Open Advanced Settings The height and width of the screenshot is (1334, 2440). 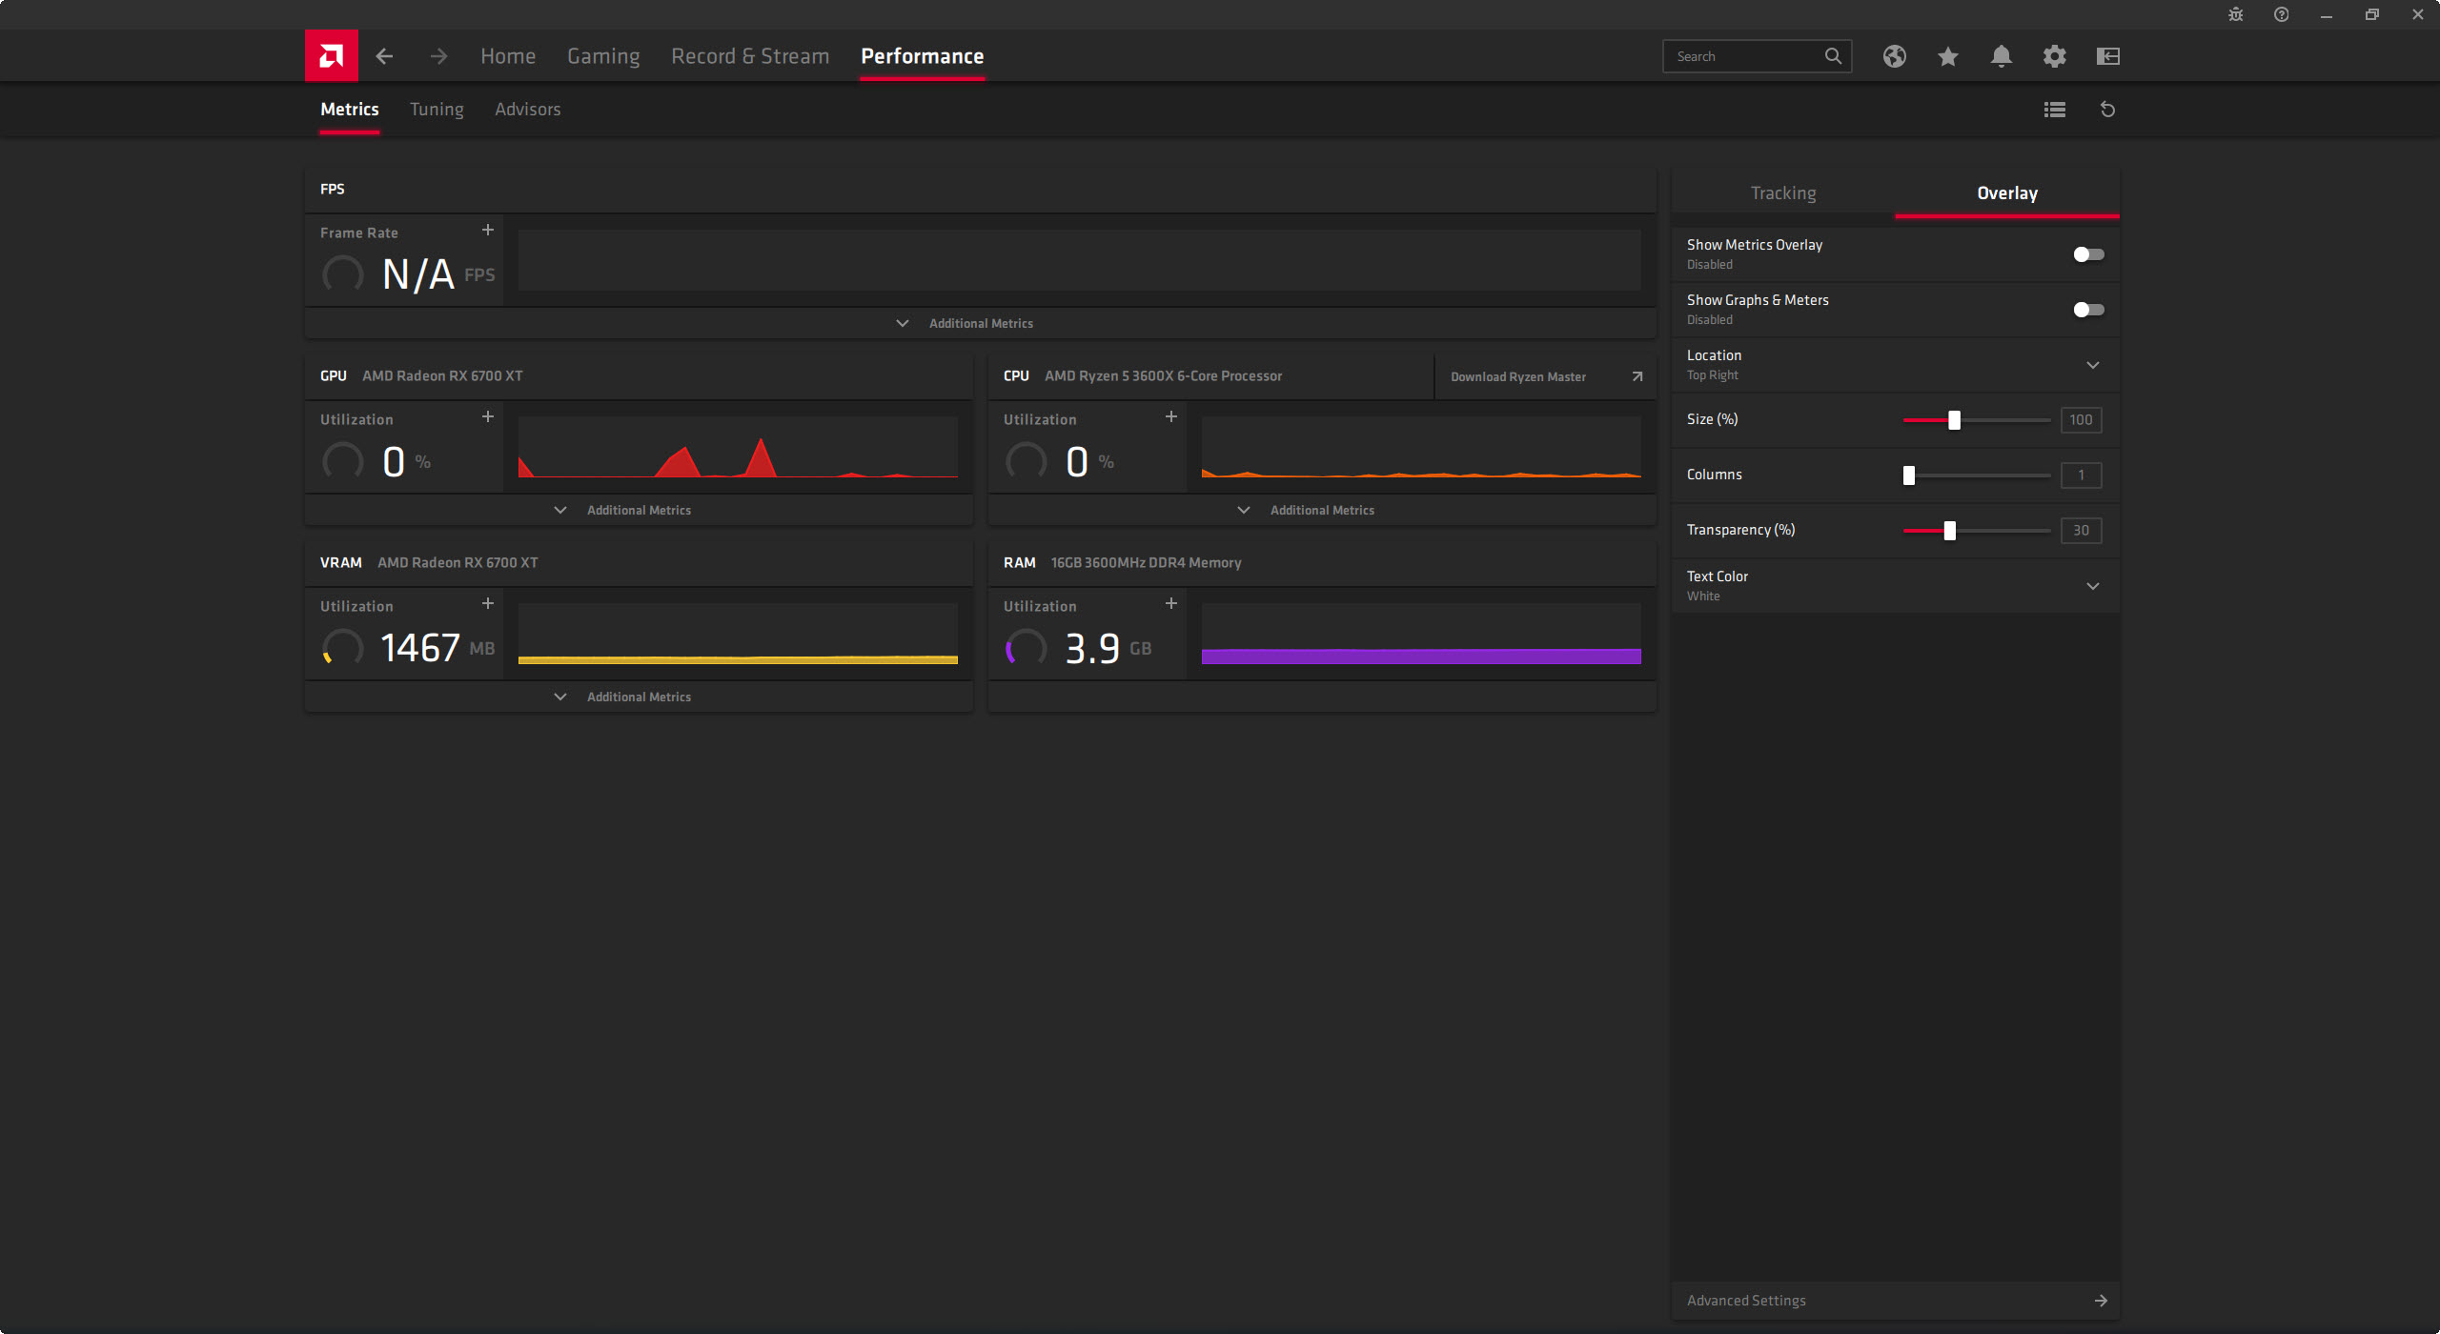click(1895, 1301)
